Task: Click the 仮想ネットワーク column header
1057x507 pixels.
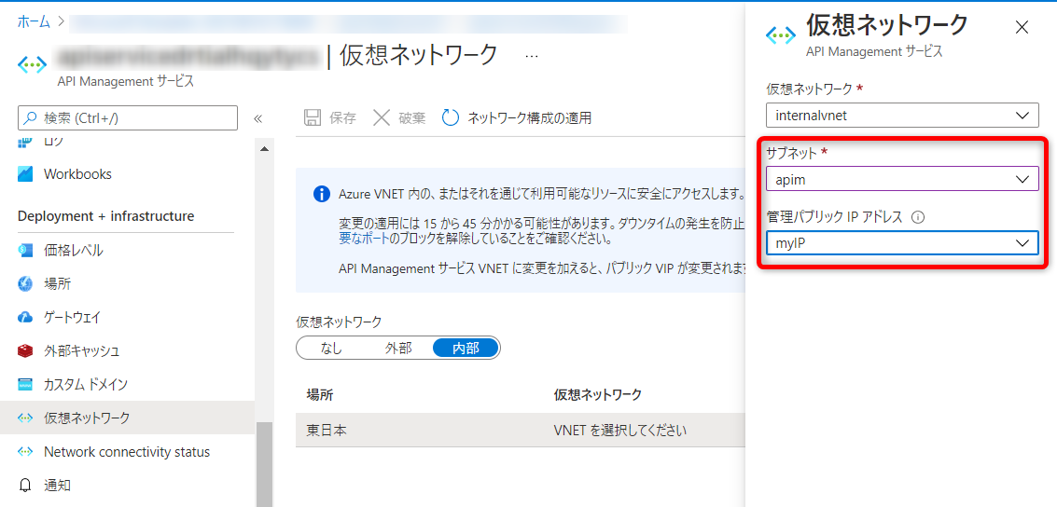Action: coord(597,394)
